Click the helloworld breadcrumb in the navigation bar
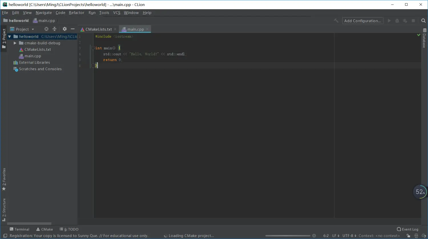The height and width of the screenshot is (239, 428). click(16, 21)
